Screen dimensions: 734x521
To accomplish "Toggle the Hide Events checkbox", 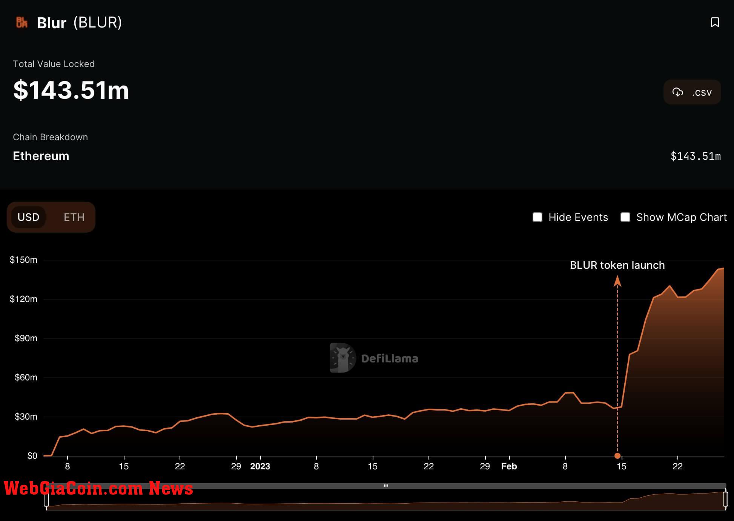I will pyautogui.click(x=537, y=217).
